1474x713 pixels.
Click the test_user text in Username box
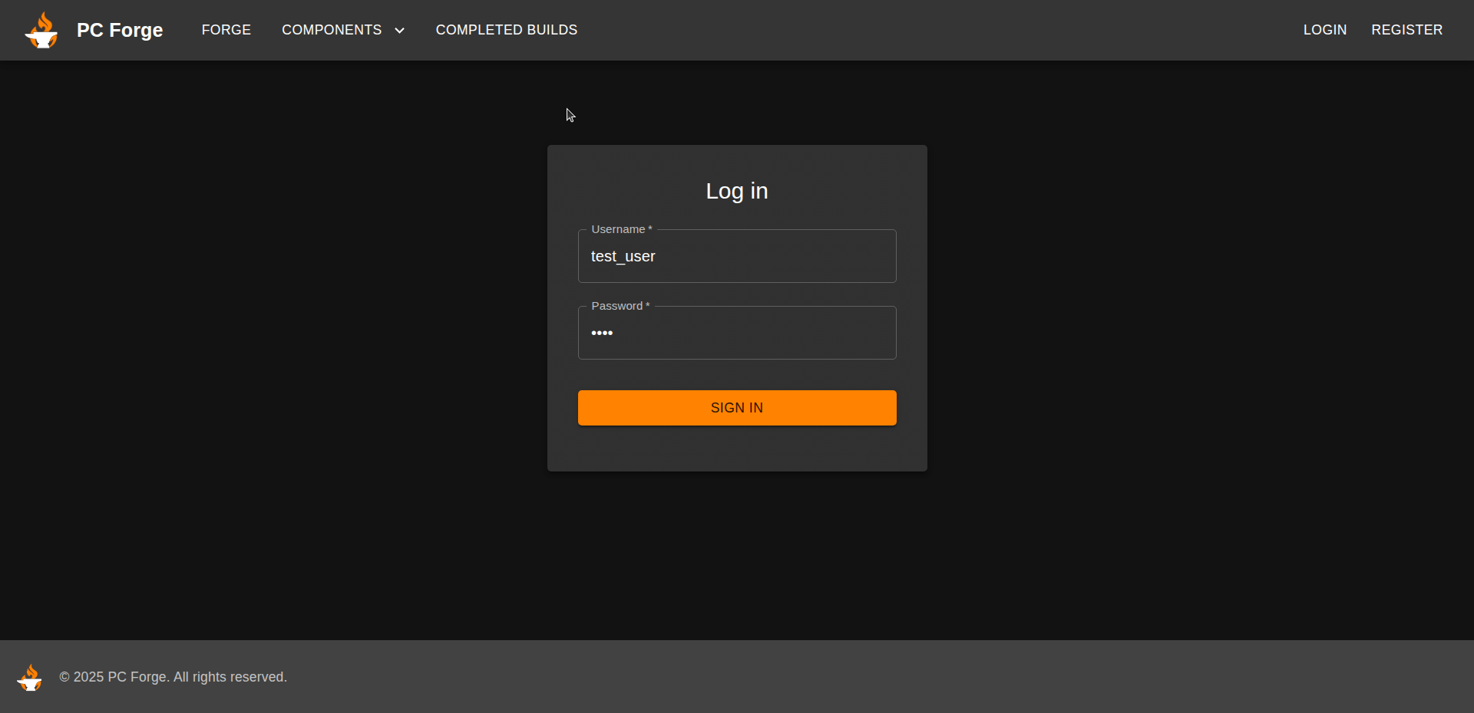(623, 257)
